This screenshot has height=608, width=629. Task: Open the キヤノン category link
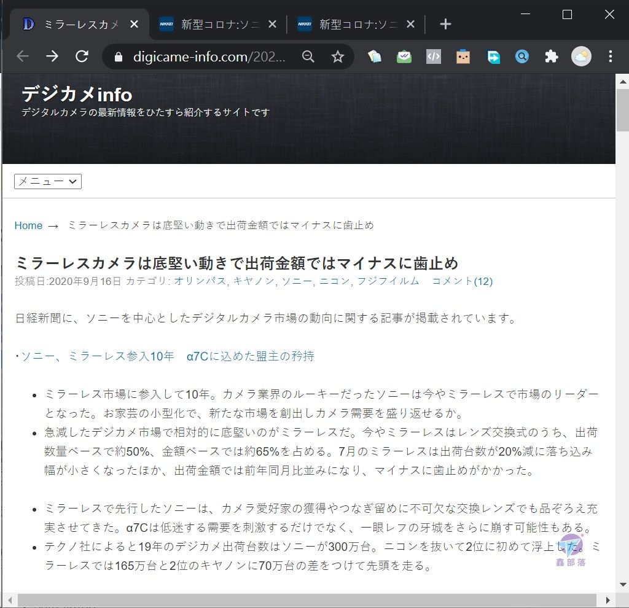pos(254,281)
